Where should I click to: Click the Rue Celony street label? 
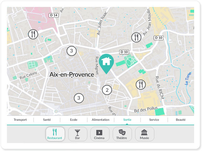(x=28, y=75)
